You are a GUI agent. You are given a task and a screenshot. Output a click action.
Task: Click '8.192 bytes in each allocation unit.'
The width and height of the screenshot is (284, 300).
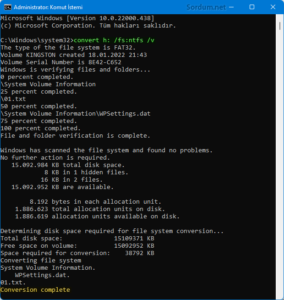[95, 202]
